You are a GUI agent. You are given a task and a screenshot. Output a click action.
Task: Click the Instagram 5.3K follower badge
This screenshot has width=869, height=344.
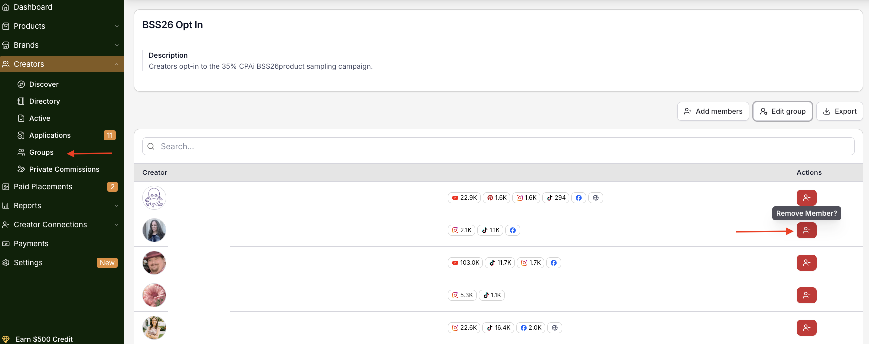[462, 295]
